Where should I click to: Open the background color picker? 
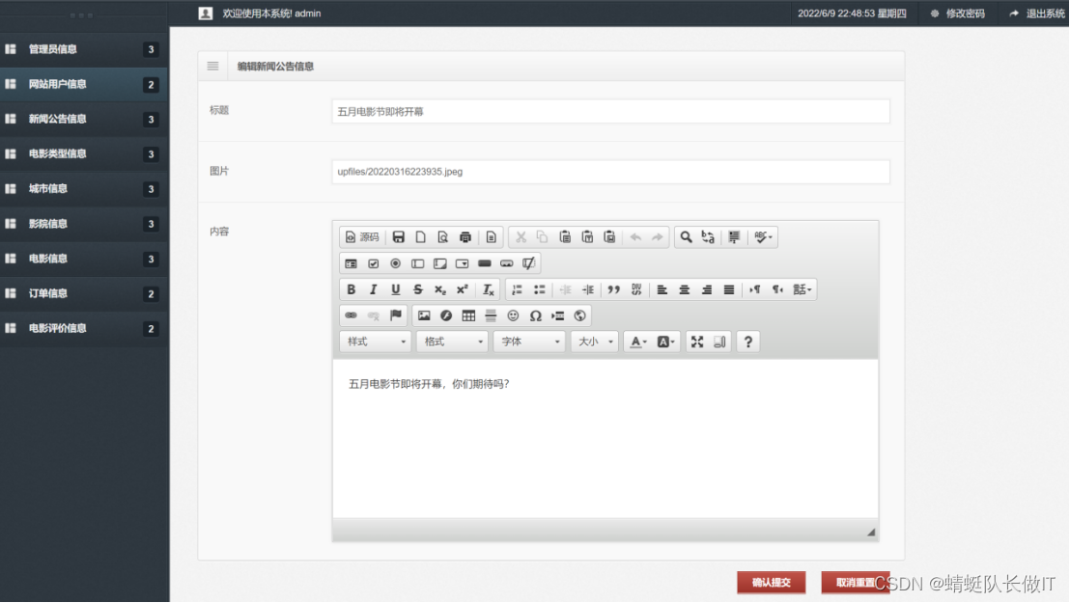(665, 342)
